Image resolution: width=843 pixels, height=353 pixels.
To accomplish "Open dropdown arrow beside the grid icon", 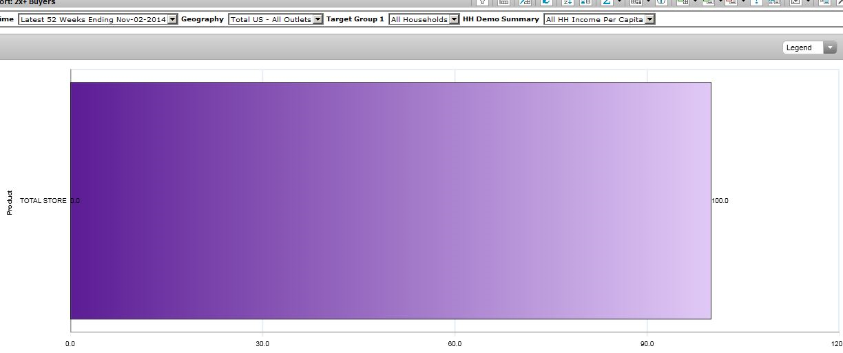I will pyautogui.click(x=648, y=2).
